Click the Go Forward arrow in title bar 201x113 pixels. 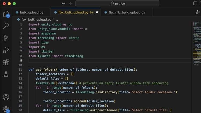(x=70, y=3)
